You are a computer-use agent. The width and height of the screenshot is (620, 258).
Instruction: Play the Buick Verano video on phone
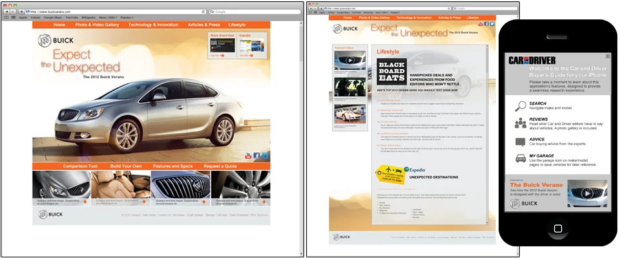tap(587, 193)
